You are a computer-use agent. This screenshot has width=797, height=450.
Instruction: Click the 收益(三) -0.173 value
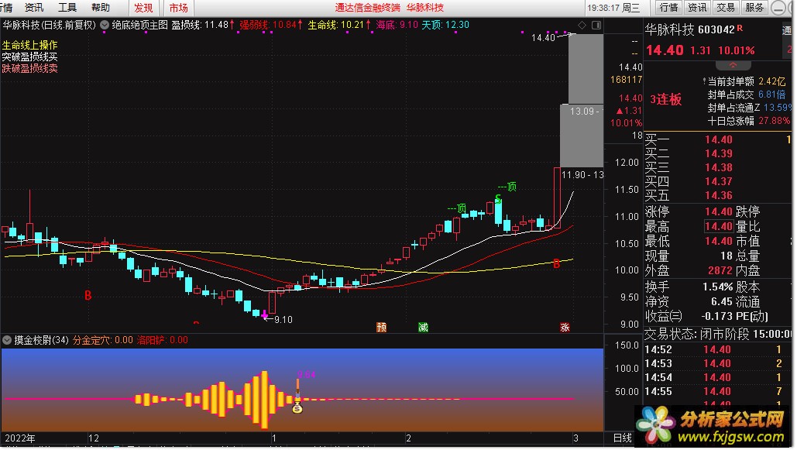point(716,316)
